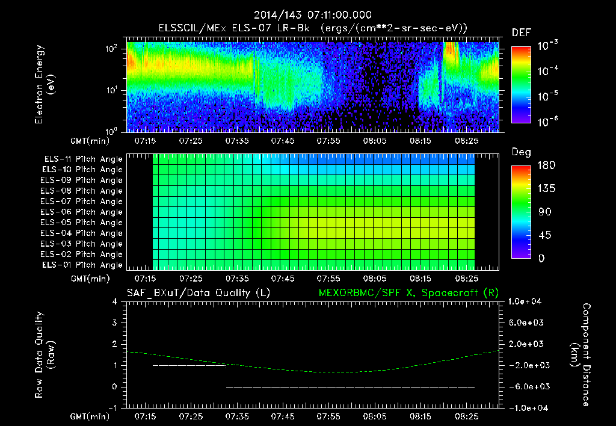
Task: Click the Deg pitch angle color scale bar
Action: click(522, 212)
